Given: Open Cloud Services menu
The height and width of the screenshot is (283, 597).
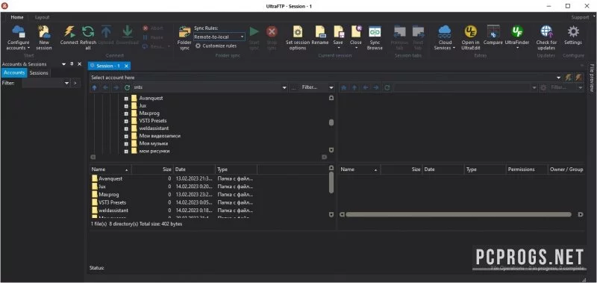Looking at the screenshot, I should 444,37.
